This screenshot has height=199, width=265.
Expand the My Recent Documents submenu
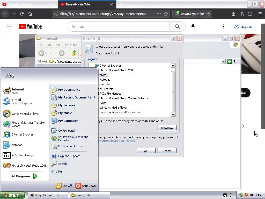tap(74, 97)
